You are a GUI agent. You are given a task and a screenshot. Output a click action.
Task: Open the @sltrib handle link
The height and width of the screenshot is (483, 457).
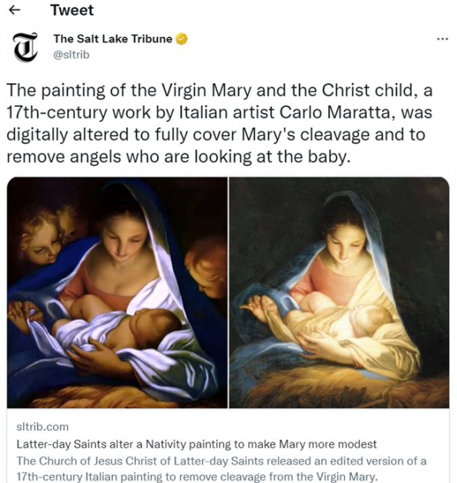pos(73,53)
